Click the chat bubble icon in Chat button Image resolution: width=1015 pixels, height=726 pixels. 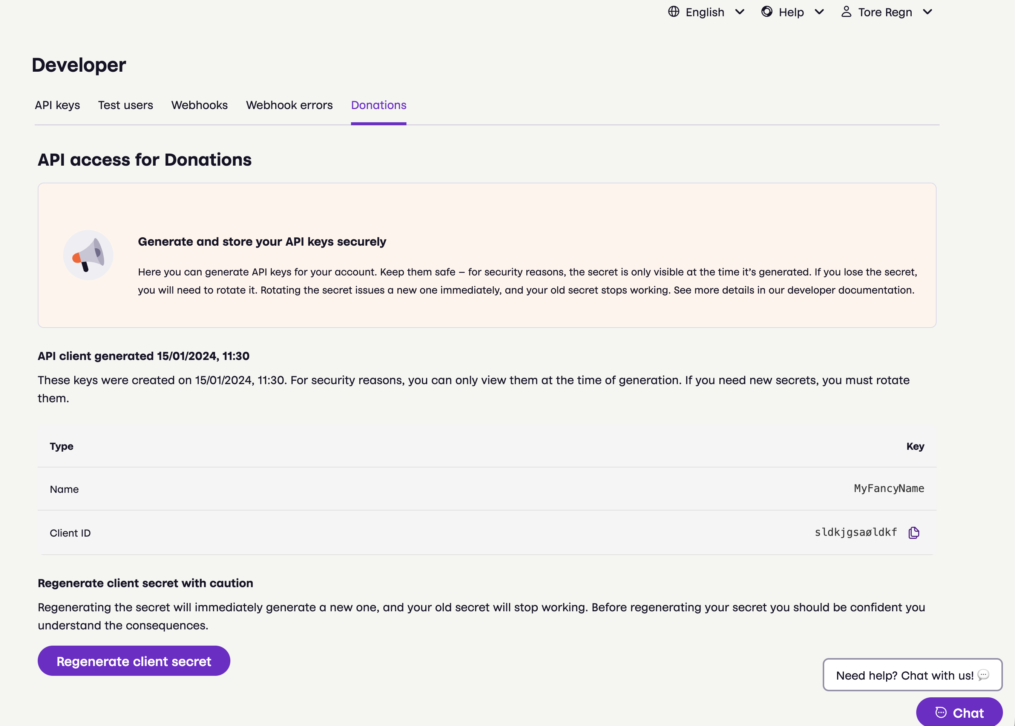click(941, 712)
